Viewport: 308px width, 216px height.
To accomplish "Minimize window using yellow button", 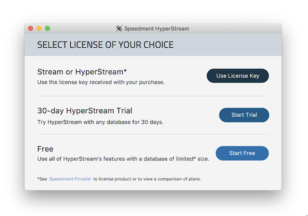I will 39,28.
